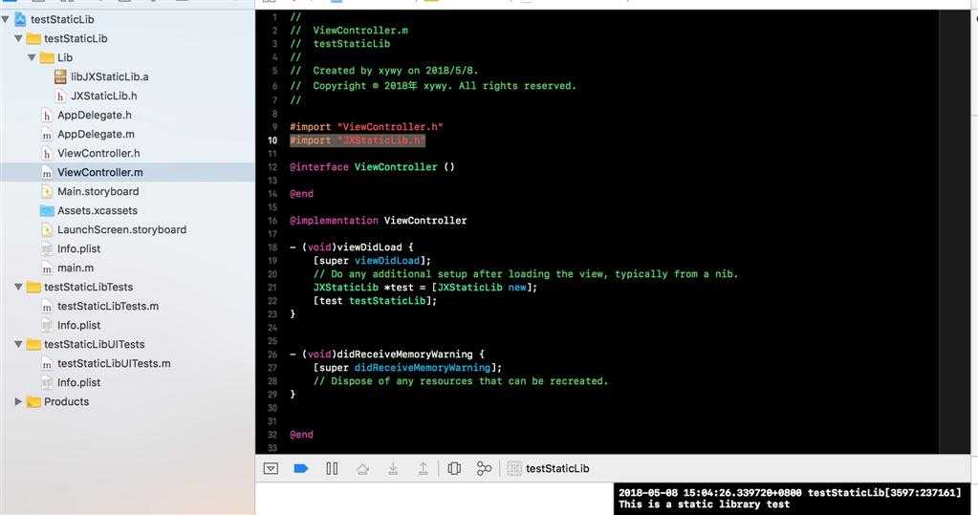Click the testStaticLibTests.m file icon

pos(46,307)
